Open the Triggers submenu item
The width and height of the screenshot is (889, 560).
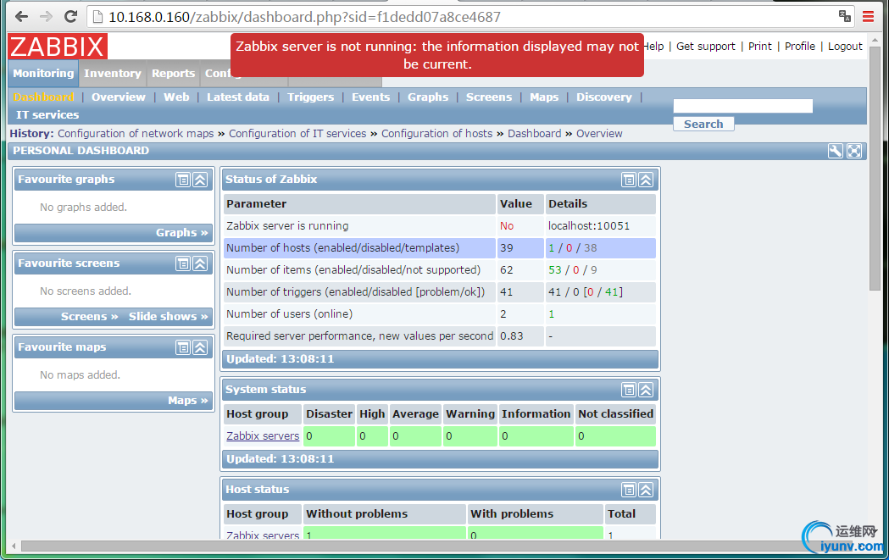310,97
